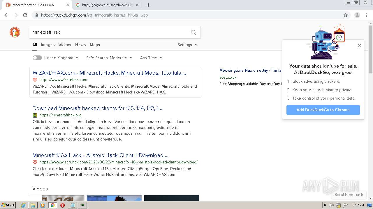Image resolution: width=373 pixels, height=209 pixels.
Task: Open the second video thumbnail
Action: click(114, 198)
